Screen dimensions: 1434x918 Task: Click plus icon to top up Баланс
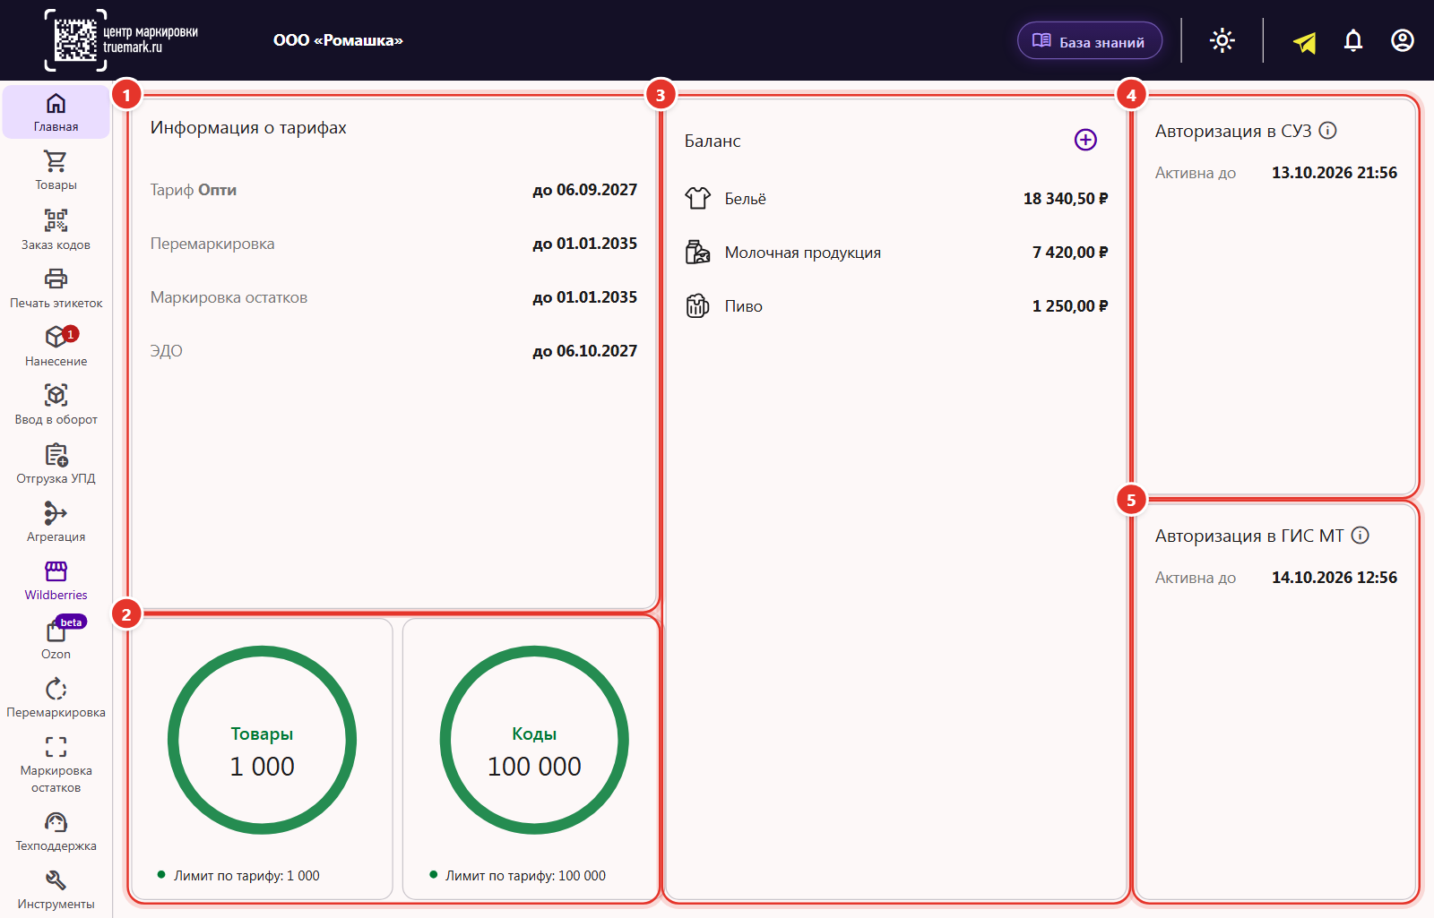(1085, 140)
